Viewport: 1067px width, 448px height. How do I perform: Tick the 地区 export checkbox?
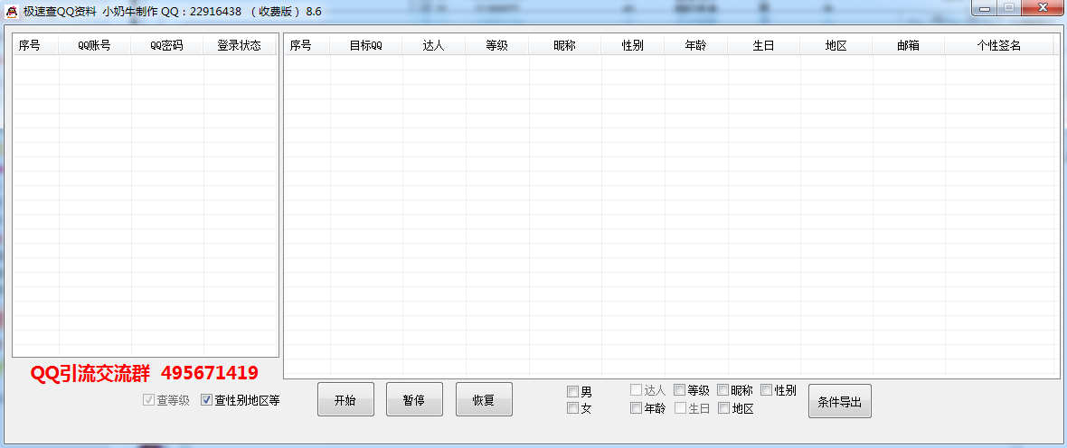[x=723, y=408]
